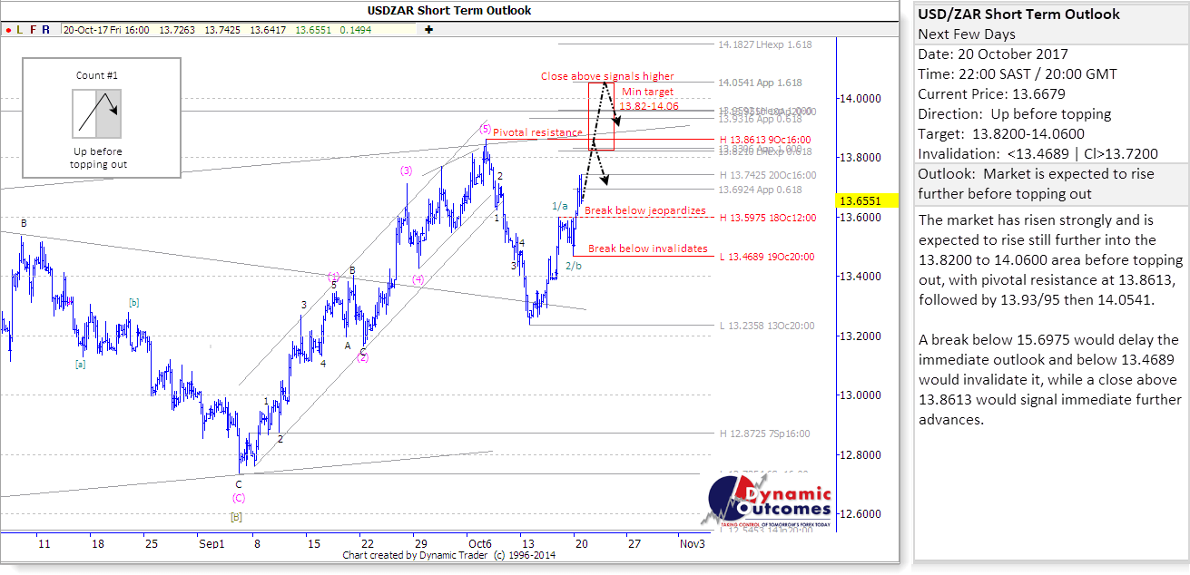
Task: Click the olive L button in the chart toolbar
Action: click(20, 29)
